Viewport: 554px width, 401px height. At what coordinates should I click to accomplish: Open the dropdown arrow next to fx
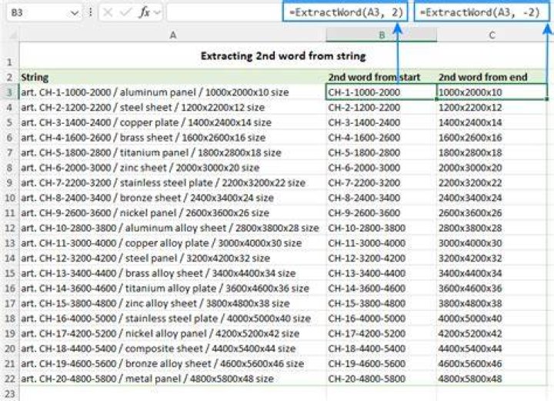tap(158, 13)
